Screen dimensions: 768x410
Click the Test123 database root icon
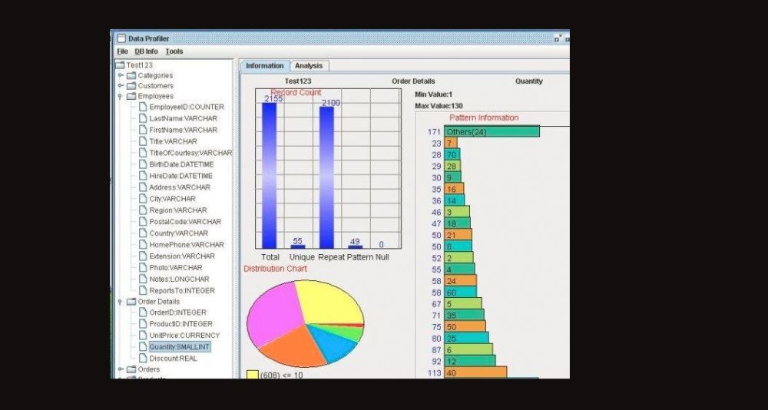point(120,65)
